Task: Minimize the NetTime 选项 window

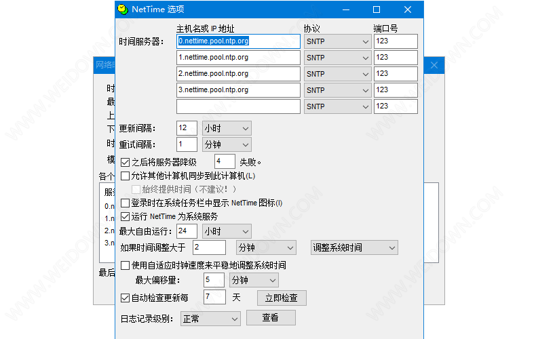Action: coord(346,9)
